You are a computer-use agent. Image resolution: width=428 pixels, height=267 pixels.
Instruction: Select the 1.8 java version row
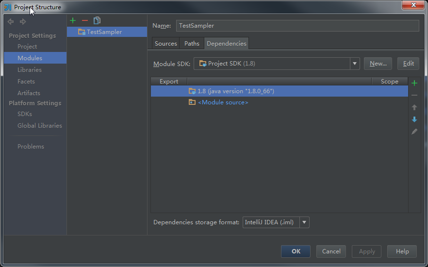pyautogui.click(x=280, y=91)
